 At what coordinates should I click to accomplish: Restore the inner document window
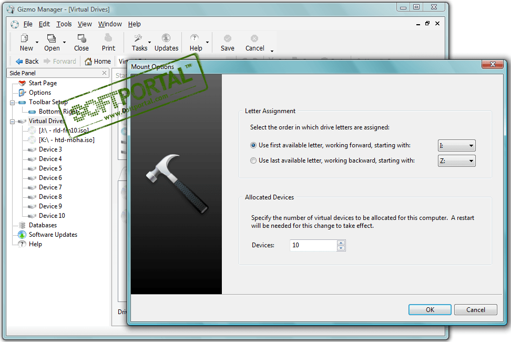pos(427,24)
